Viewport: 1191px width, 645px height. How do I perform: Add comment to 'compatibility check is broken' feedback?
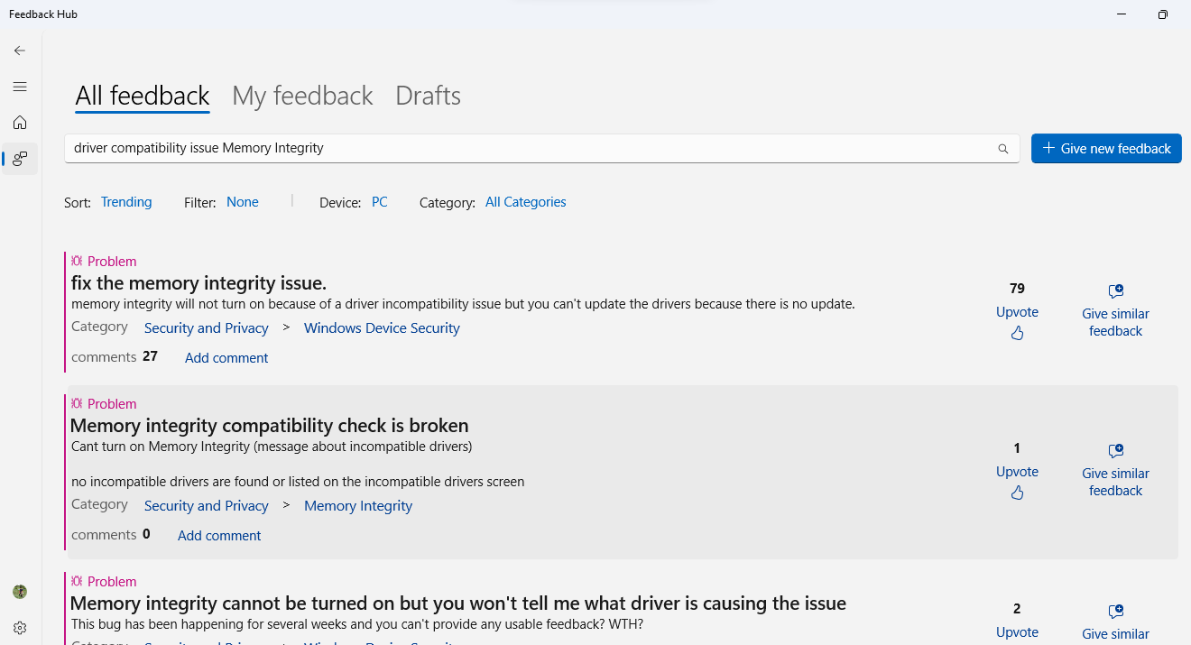click(x=219, y=536)
